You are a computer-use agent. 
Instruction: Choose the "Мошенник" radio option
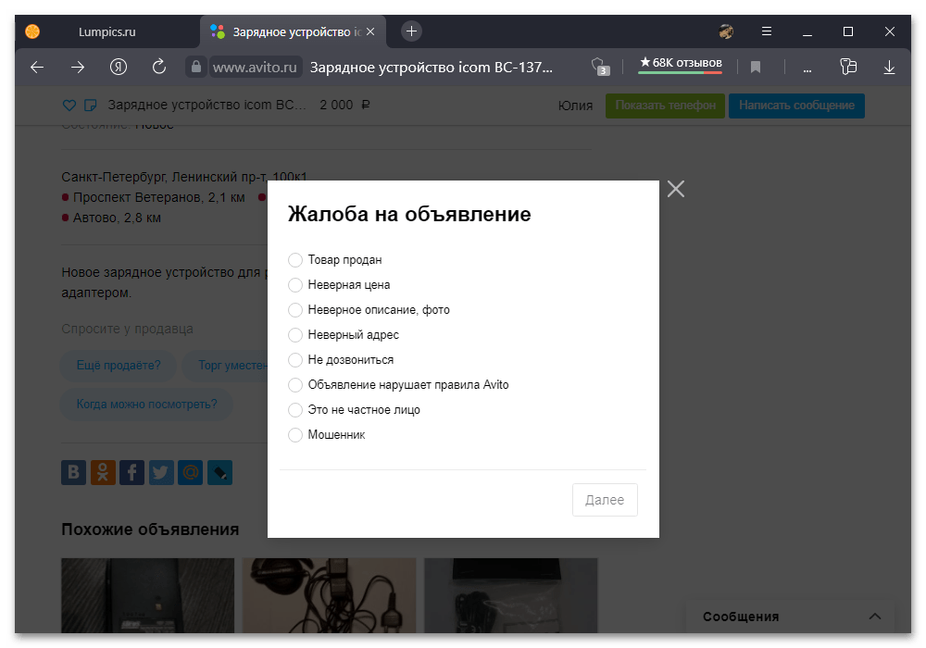294,435
